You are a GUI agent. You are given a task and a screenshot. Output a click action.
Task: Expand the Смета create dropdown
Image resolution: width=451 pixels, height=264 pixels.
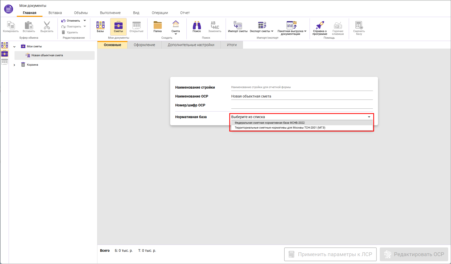[176, 34]
